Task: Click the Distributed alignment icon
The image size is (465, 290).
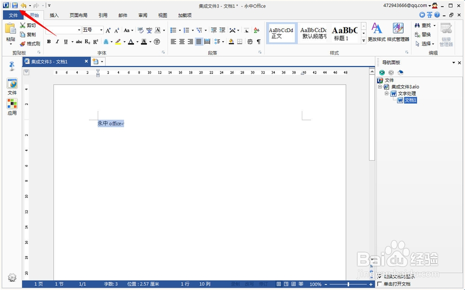Action: pos(207,41)
